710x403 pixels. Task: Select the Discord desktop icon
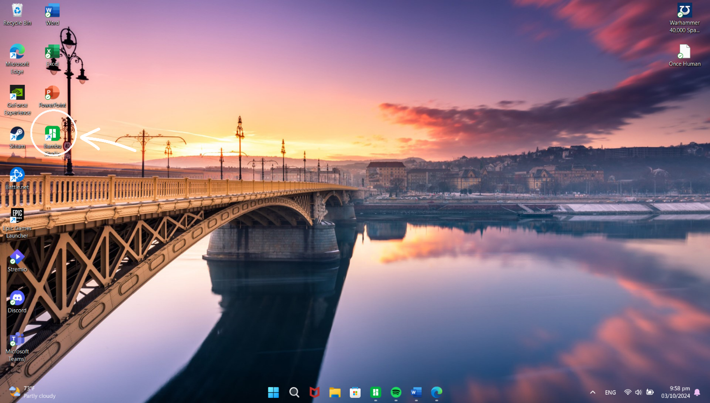(x=17, y=299)
